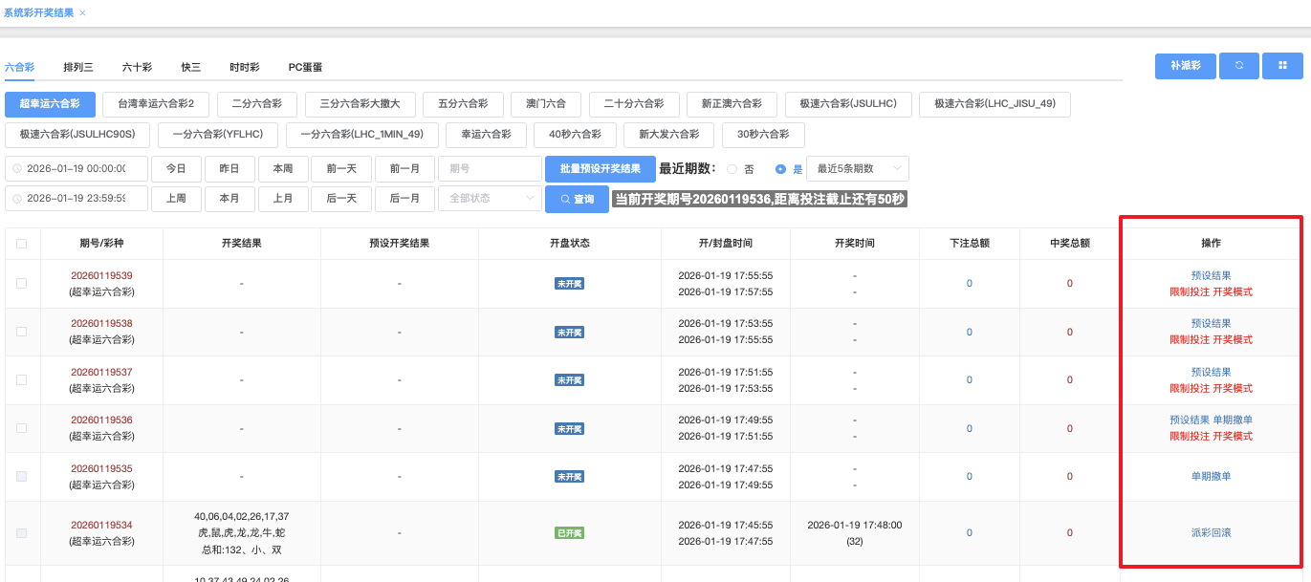The image size is (1311, 582).
Task: Click the 未开奖 status badge for period 20260119539
Action: [x=570, y=284]
